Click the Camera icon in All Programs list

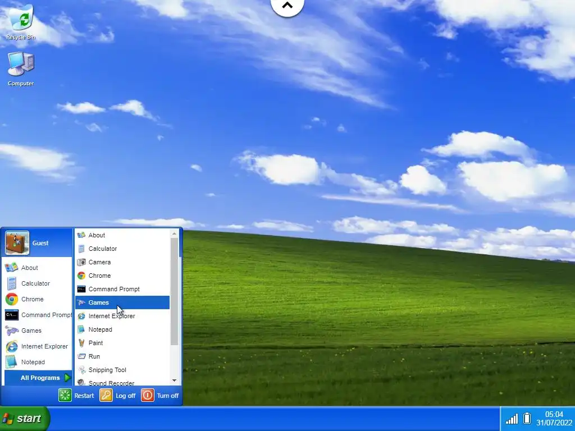pyautogui.click(x=81, y=262)
